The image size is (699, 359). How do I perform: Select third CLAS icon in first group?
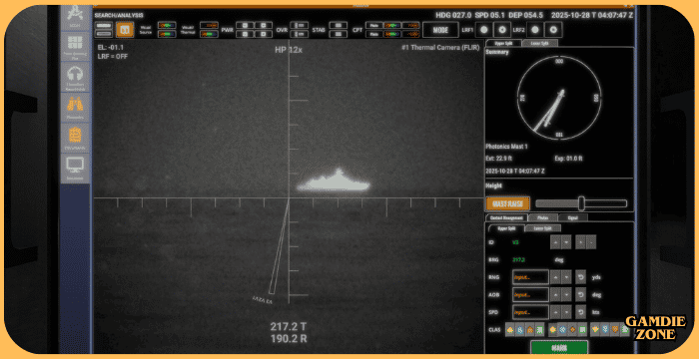(x=530, y=330)
